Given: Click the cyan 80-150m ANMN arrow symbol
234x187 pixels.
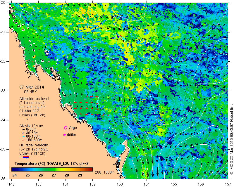Looking at the screenshot, I should 23,136.
